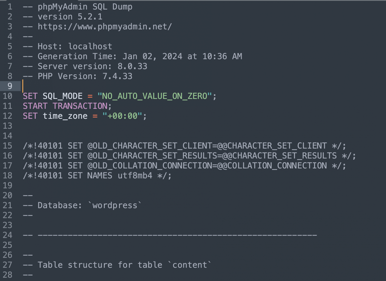Click the utf8mb4 text on line 18
Screen dimensions: 386x281
(x=135, y=176)
